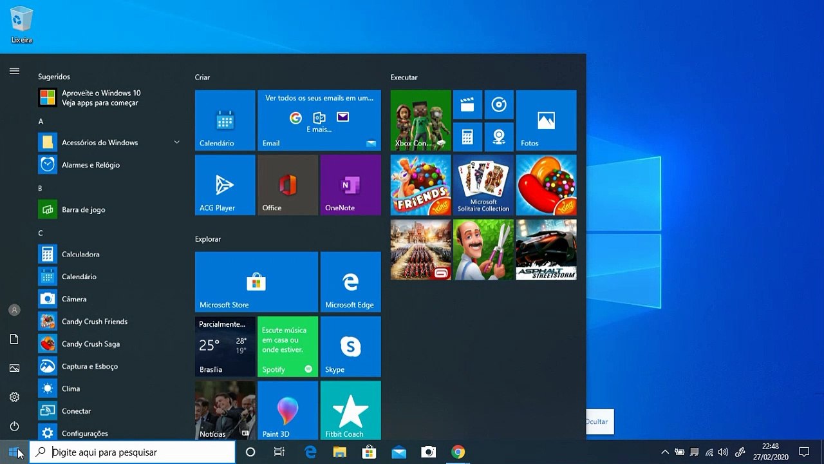Click the Windows Start button
Screen dimensions: 824x464
click(14, 452)
